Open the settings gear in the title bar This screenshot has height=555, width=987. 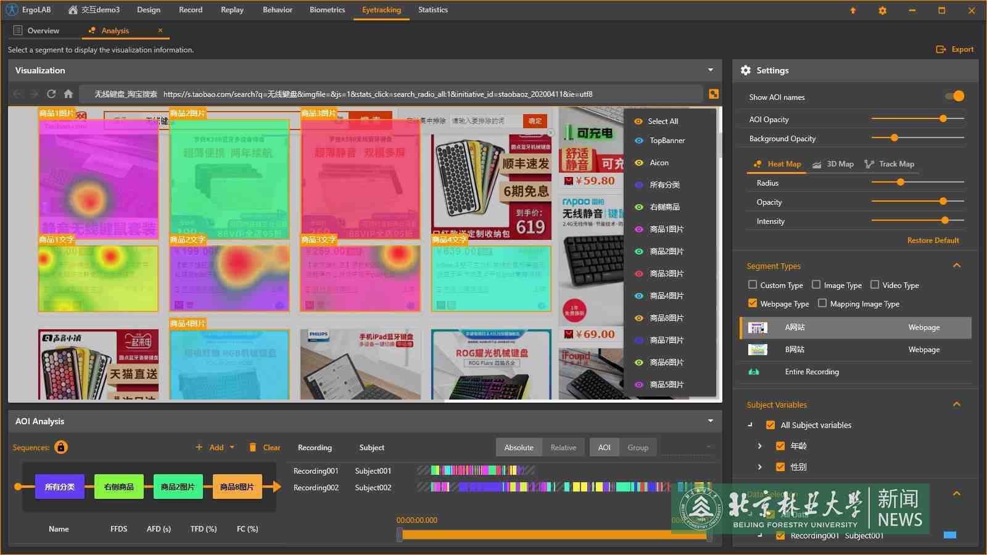[882, 10]
